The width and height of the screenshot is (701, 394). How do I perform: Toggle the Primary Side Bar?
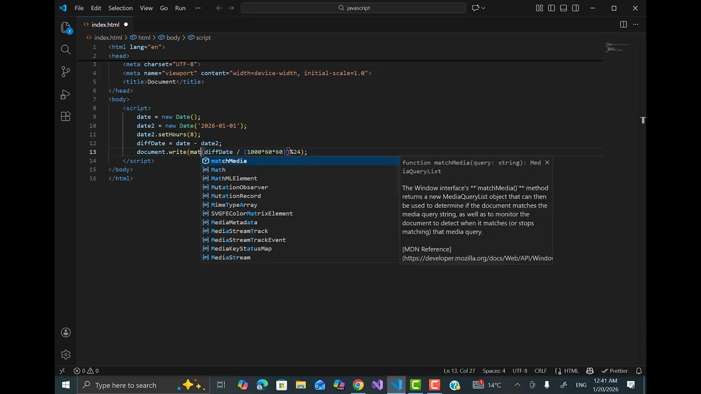tap(551, 8)
